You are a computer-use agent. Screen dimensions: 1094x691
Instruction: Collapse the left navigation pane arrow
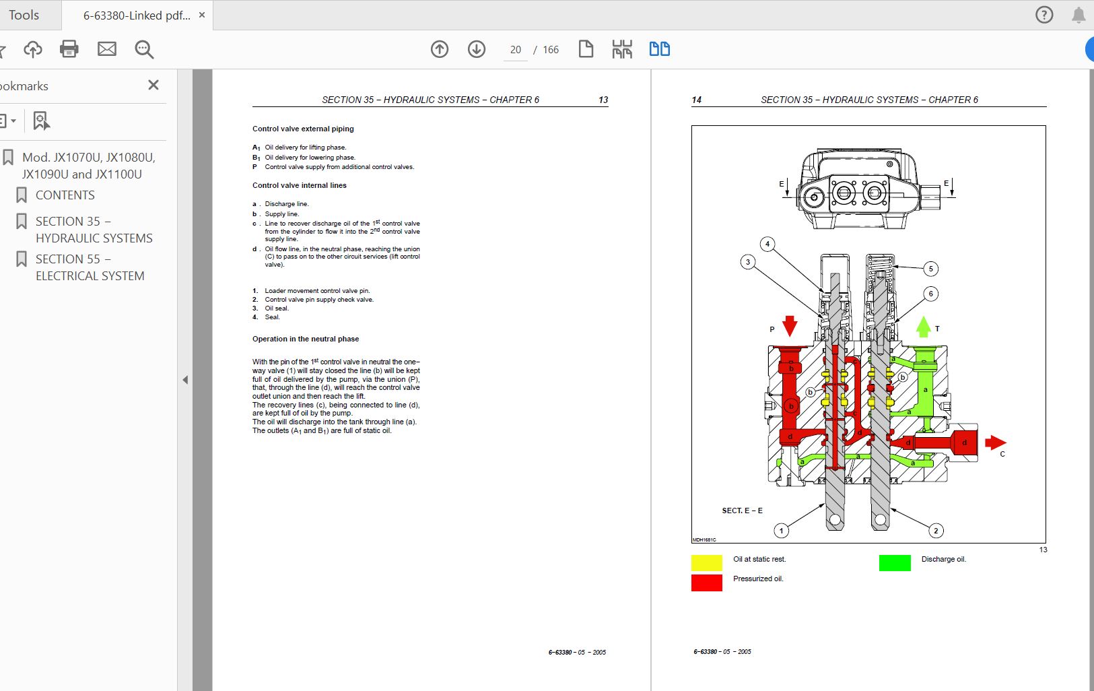[x=185, y=380]
